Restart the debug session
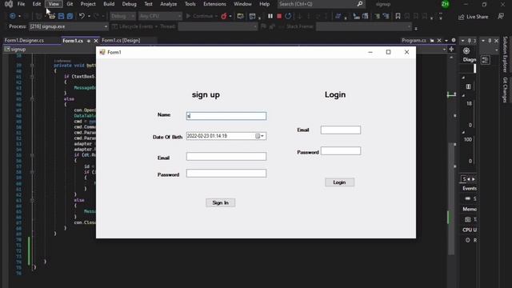The height and width of the screenshot is (288, 512). click(288, 16)
